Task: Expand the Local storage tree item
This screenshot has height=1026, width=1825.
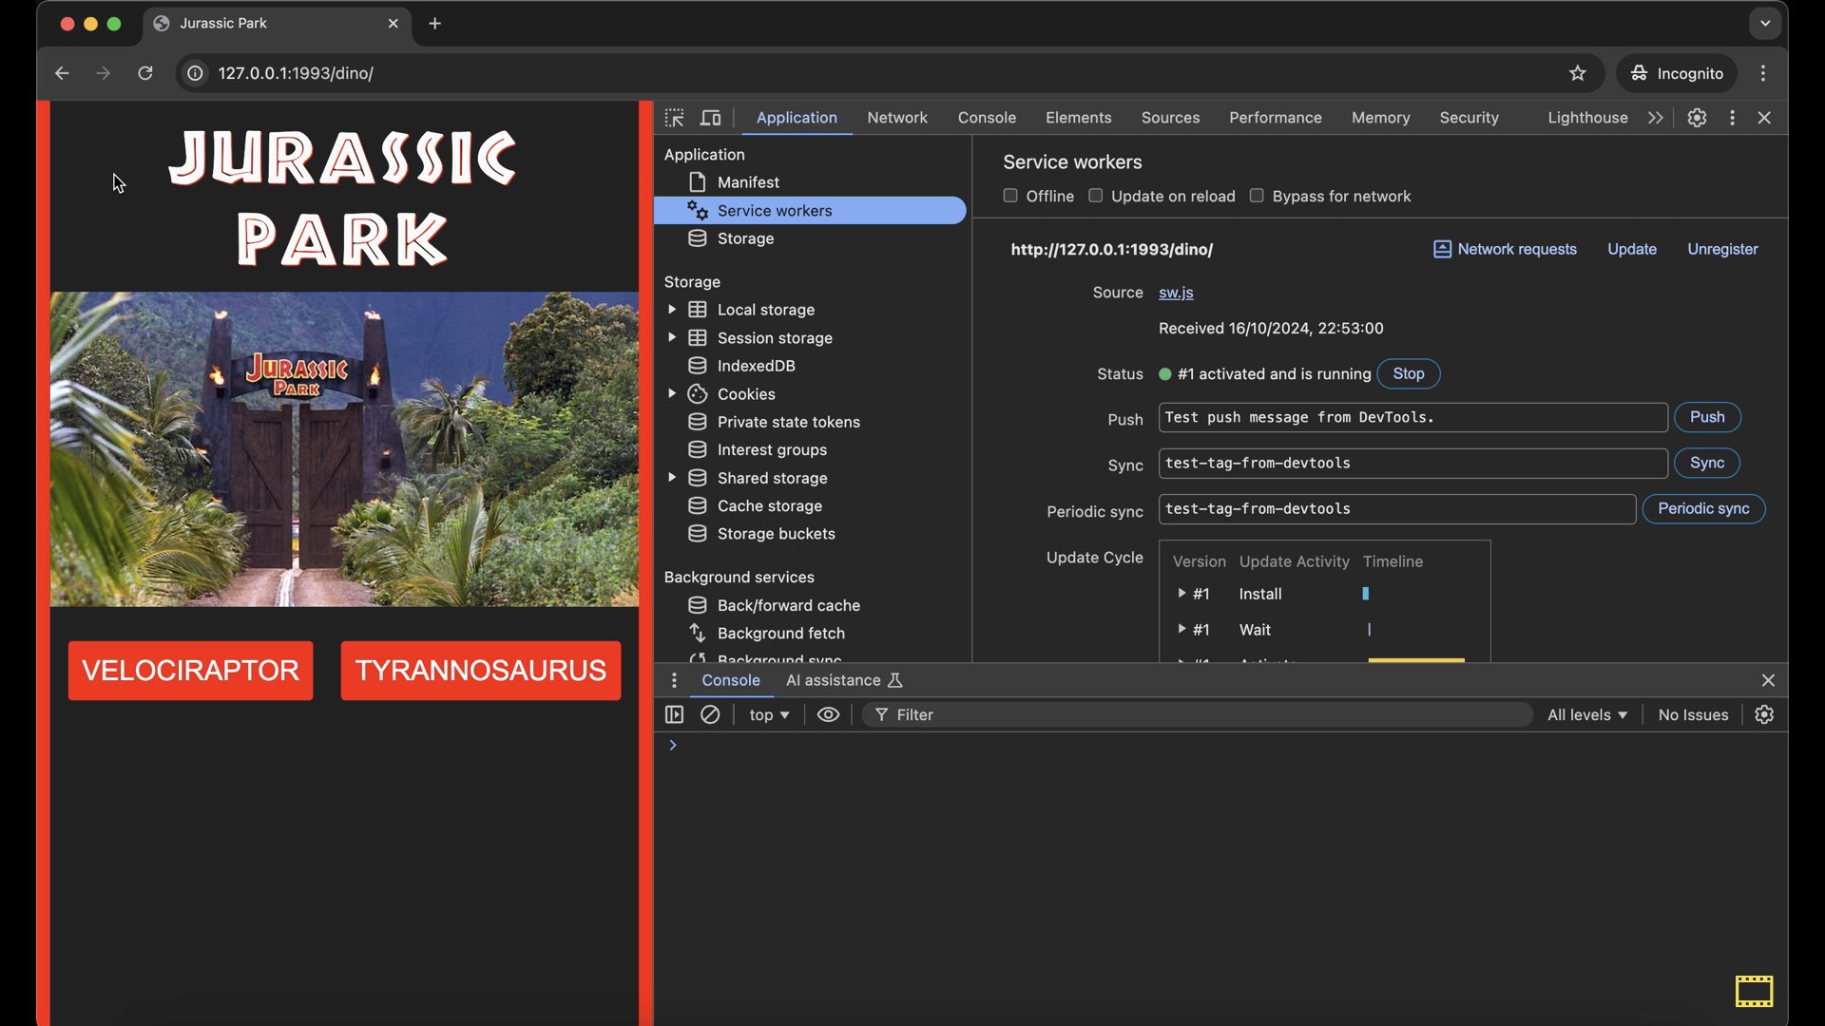Action: (672, 310)
